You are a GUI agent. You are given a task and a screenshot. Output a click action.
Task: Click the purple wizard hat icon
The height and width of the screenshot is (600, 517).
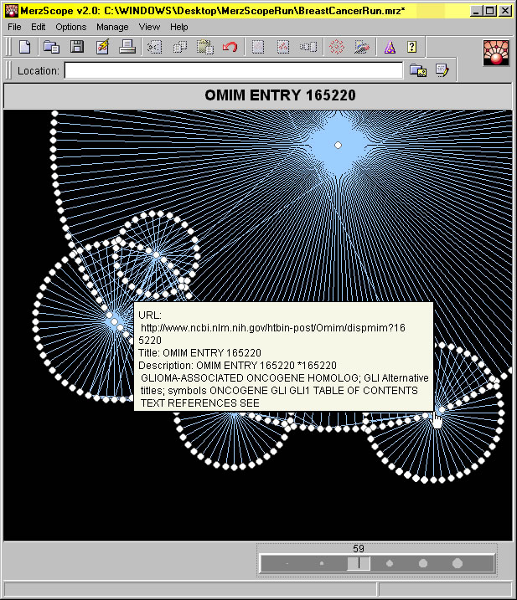(x=388, y=47)
